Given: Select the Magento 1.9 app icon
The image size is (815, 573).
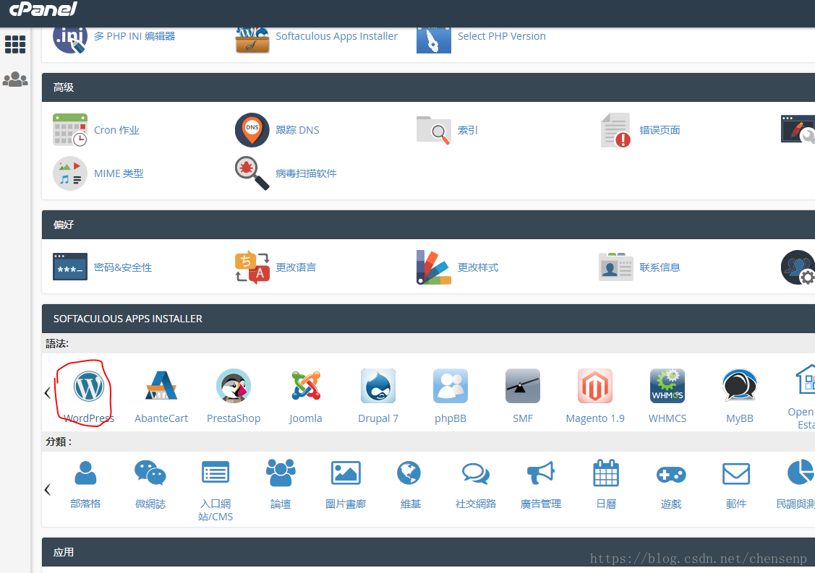Looking at the screenshot, I should coord(594,386).
